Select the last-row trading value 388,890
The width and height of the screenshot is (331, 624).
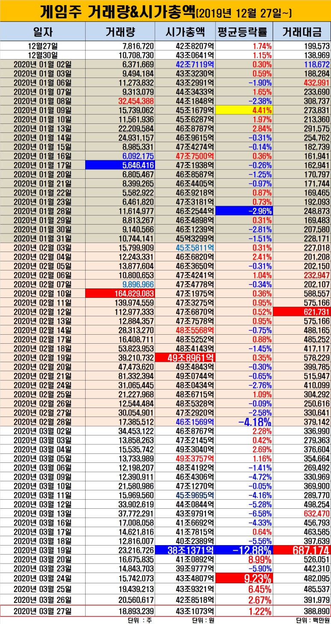[316, 612]
